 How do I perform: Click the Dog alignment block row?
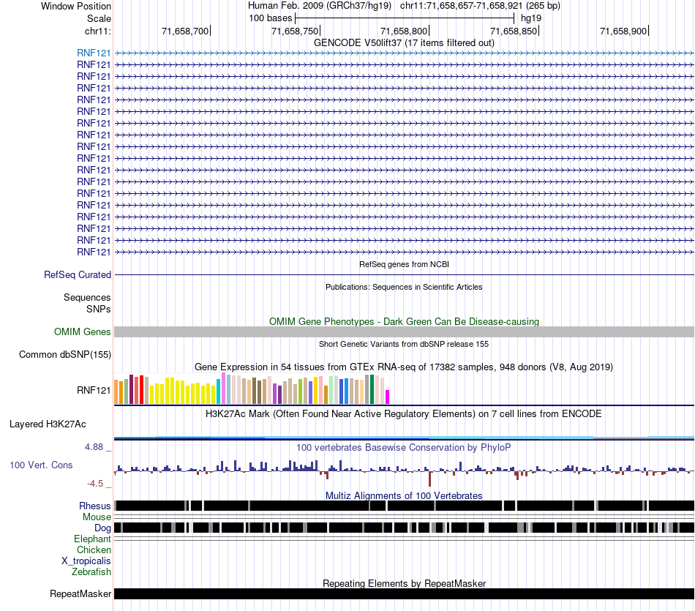(x=405, y=528)
